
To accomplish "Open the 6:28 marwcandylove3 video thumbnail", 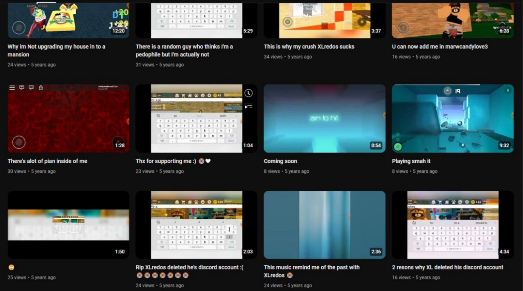I will [x=453, y=20].
